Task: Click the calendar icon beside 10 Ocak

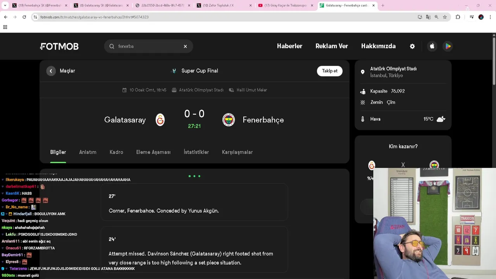Action: click(124, 90)
